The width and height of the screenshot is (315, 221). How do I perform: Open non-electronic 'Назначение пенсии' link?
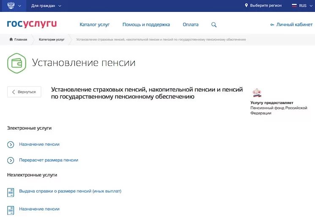pyautogui.click(x=39, y=209)
